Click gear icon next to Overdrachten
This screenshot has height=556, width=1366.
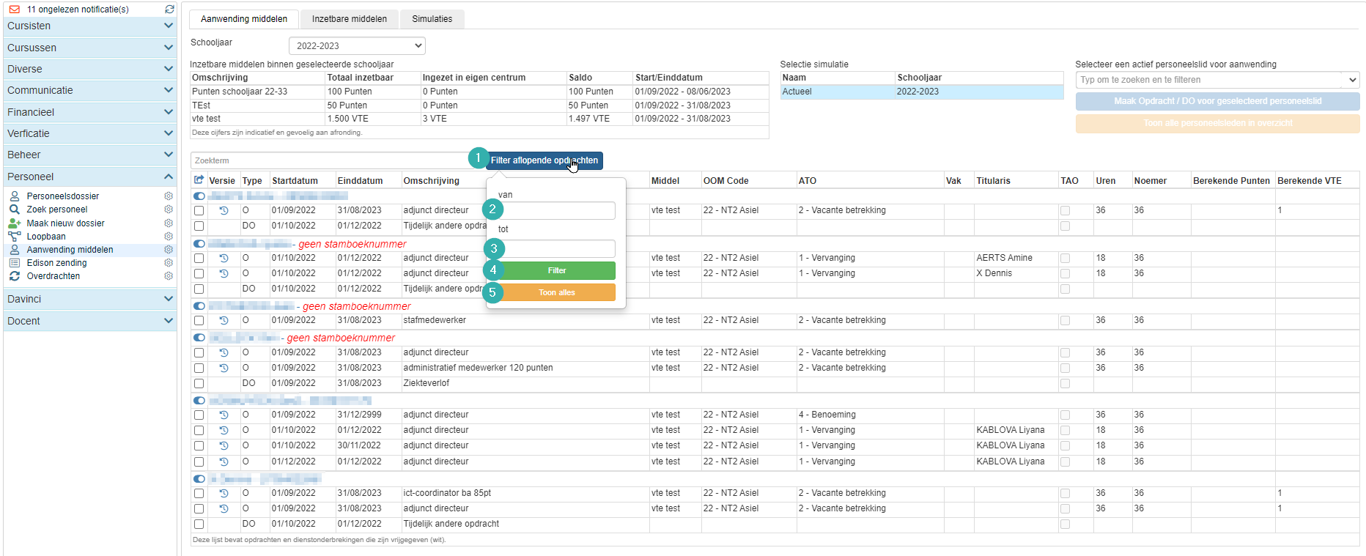click(169, 276)
